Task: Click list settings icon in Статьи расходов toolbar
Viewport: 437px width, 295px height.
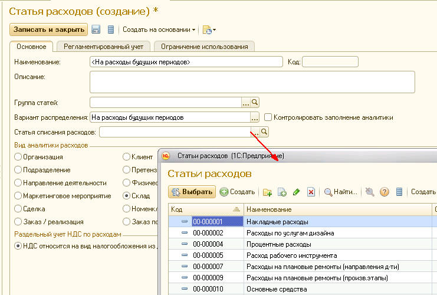Action: click(x=399, y=192)
